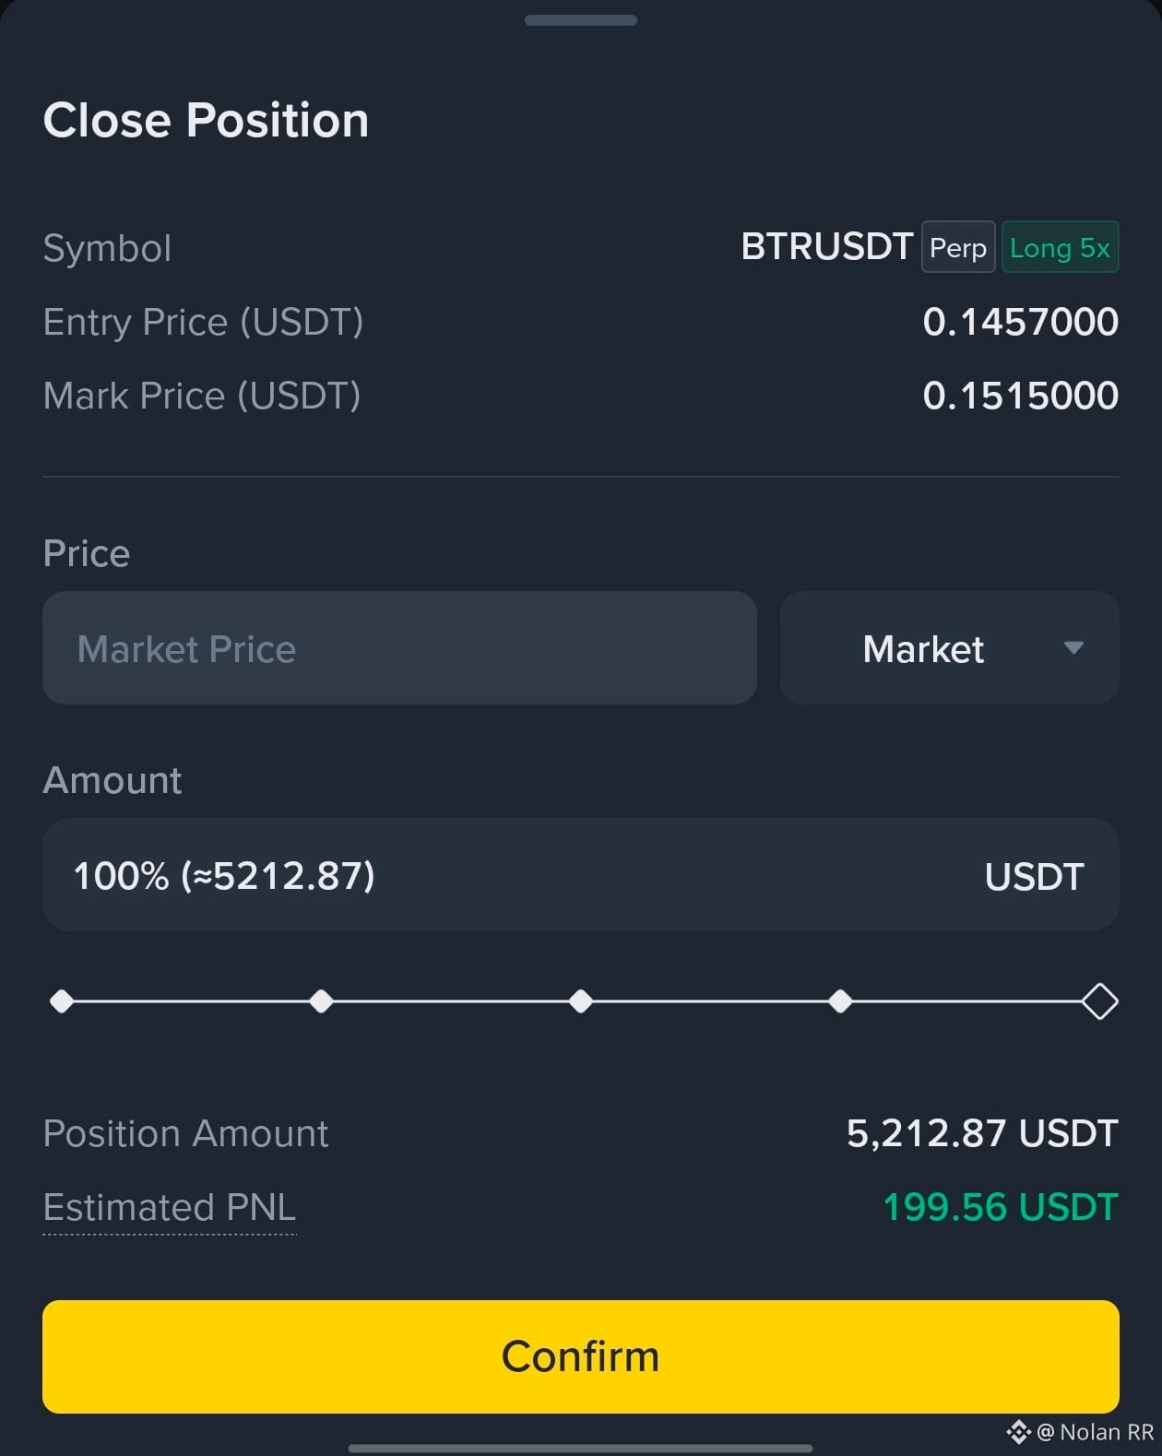Viewport: 1162px width, 1456px height.
Task: Tap the green 199.56 USDT PNL value
Action: click(x=1001, y=1207)
